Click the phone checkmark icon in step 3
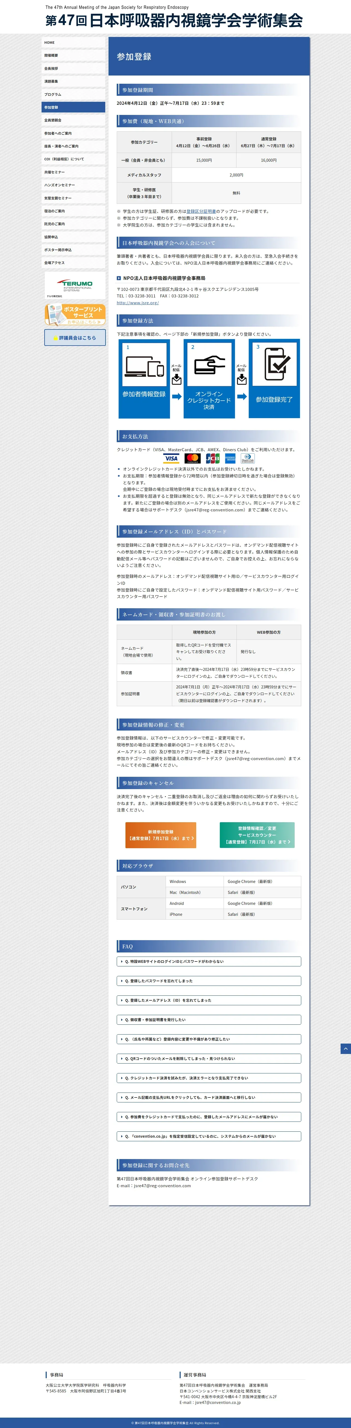Image resolution: width=351 pixels, height=1428 pixels. (275, 364)
